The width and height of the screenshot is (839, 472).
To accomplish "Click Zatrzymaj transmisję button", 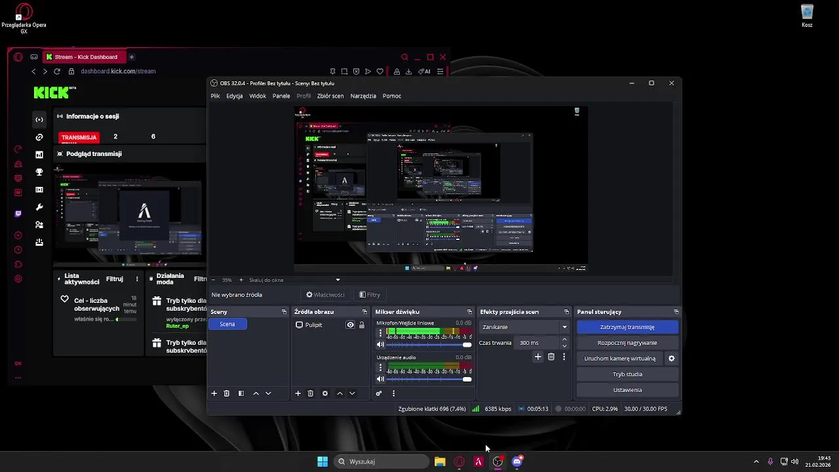I will coord(627,327).
